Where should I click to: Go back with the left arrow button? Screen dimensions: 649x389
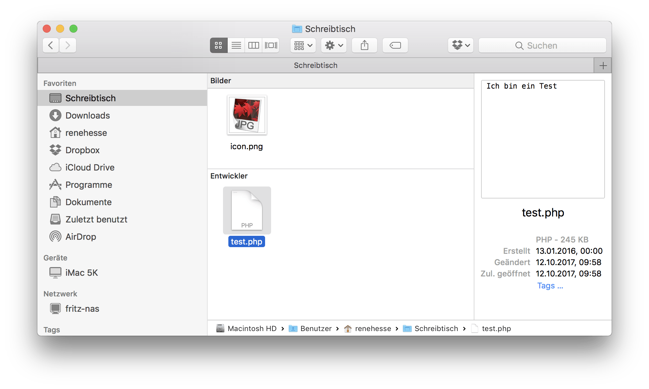tap(51, 45)
